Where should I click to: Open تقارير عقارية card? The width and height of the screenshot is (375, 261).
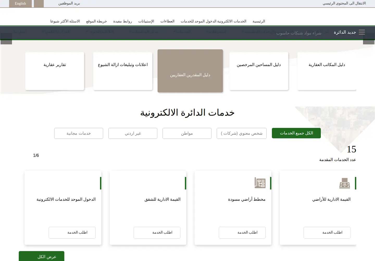55,71
